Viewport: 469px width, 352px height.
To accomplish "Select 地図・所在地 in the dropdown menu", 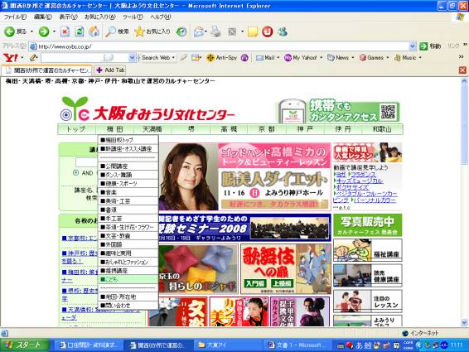I will click(128, 297).
